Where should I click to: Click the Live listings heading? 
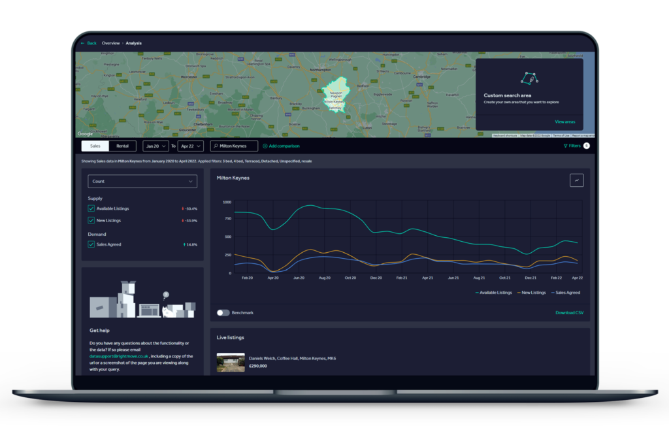(x=231, y=338)
